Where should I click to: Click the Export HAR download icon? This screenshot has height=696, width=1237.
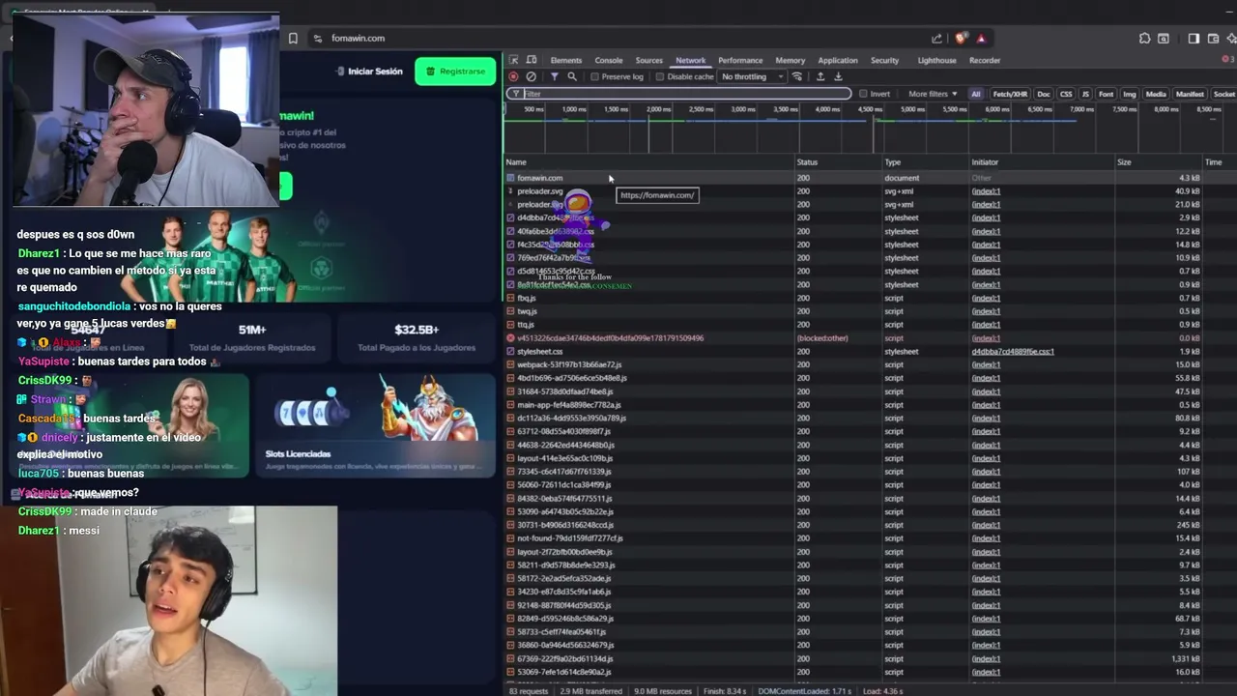(838, 76)
